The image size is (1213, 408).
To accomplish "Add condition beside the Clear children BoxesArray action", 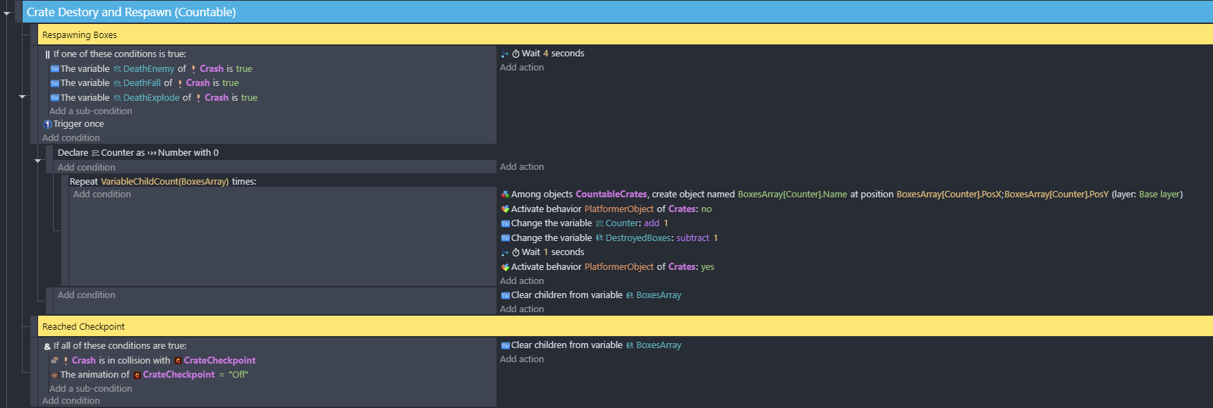I will (86, 295).
